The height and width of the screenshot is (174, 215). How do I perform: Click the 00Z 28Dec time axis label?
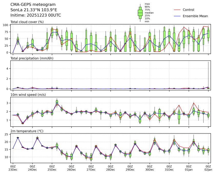[110, 168]
